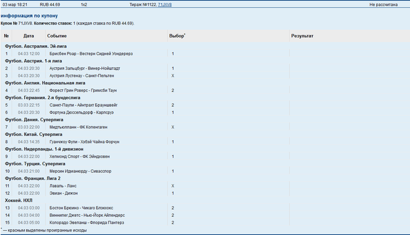Click 'Футбол. Австрия. 1-я лига' group heading

click(x=33, y=61)
